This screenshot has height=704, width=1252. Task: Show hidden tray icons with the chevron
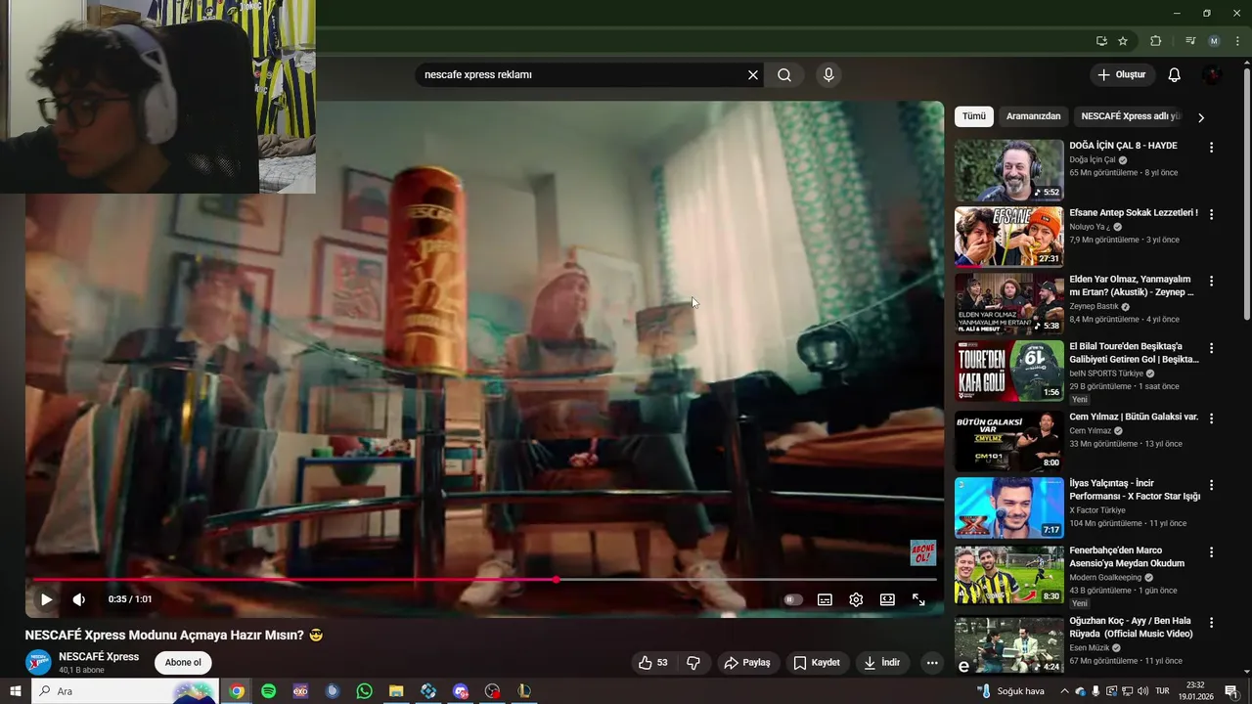pos(1065,691)
